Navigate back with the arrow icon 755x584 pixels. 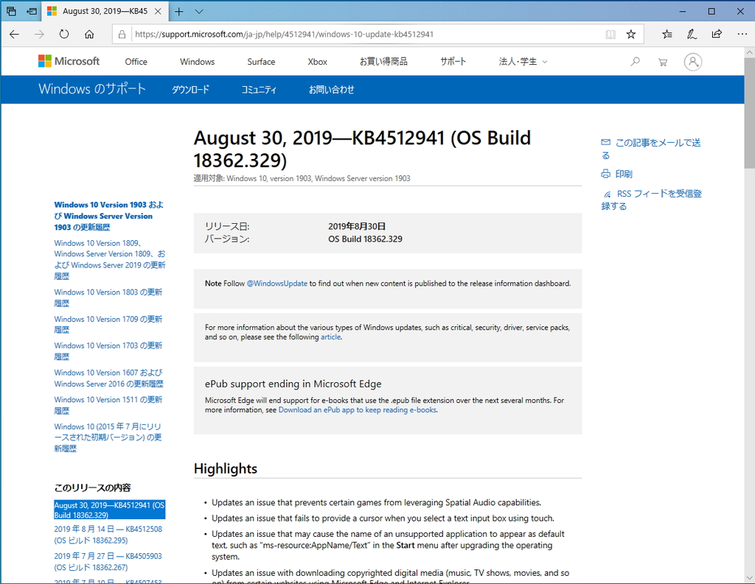(x=15, y=33)
